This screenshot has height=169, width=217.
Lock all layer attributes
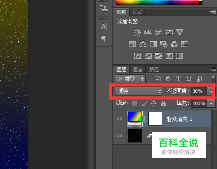[x=164, y=103]
